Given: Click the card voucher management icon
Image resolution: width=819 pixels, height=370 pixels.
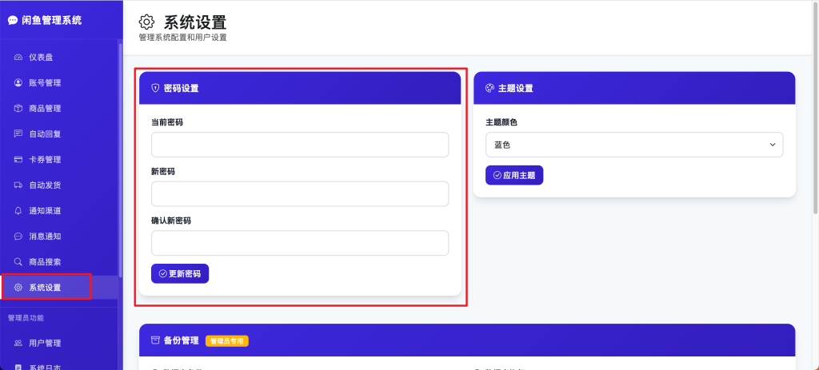Looking at the screenshot, I should (18, 160).
